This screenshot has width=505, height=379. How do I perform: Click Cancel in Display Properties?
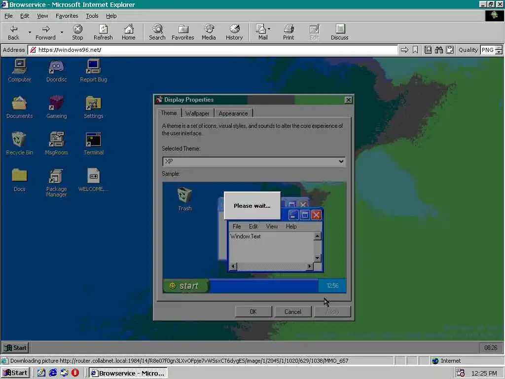(x=293, y=312)
